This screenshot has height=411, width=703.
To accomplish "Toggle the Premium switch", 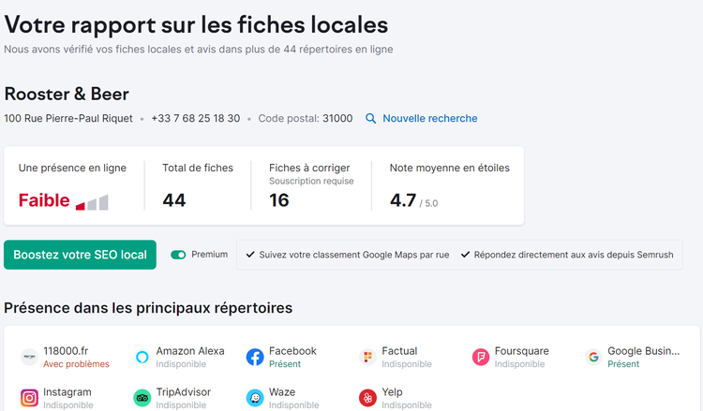I will pyautogui.click(x=178, y=255).
